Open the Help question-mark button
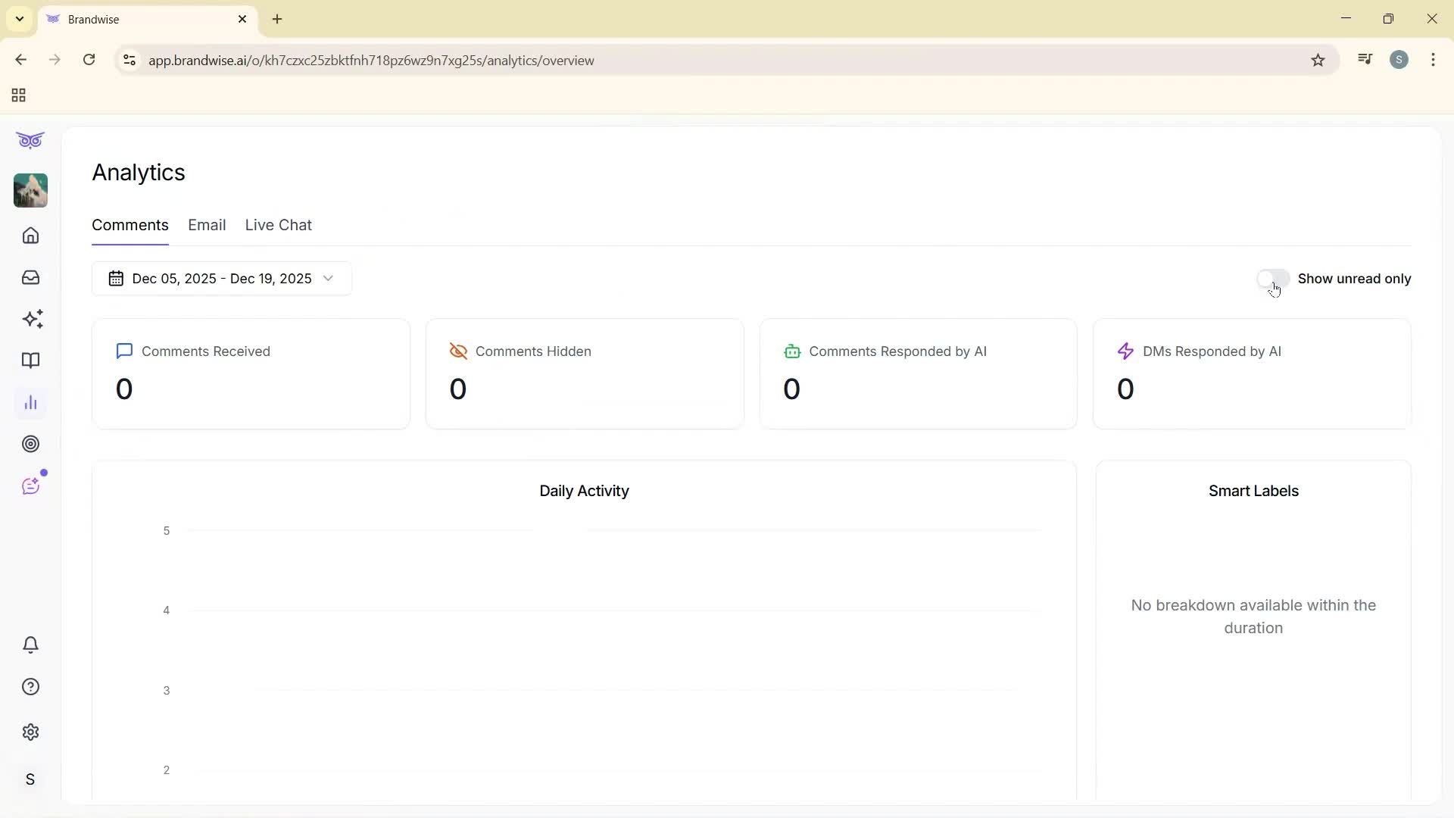Screen dimensions: 1454x818 click(x=30, y=686)
